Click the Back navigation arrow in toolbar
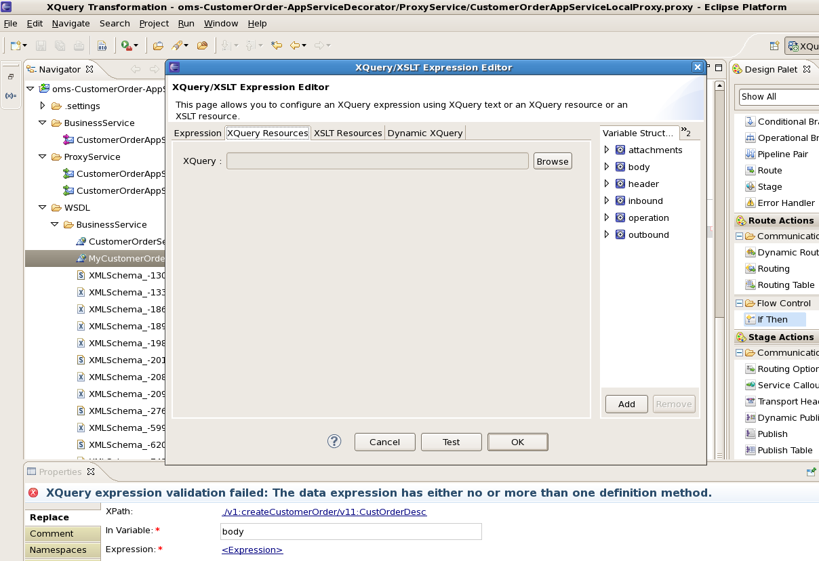819x561 pixels. coord(295,45)
